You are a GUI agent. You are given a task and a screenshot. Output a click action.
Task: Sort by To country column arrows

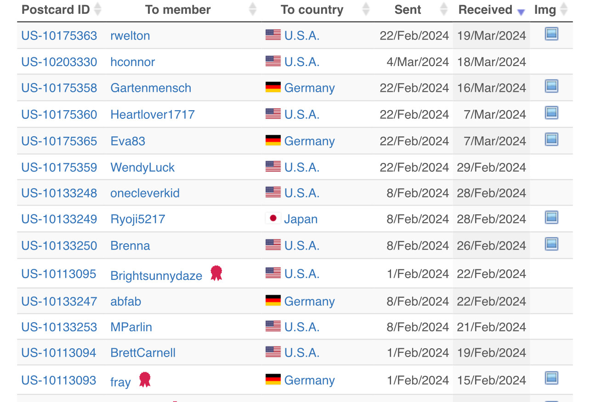click(x=366, y=9)
